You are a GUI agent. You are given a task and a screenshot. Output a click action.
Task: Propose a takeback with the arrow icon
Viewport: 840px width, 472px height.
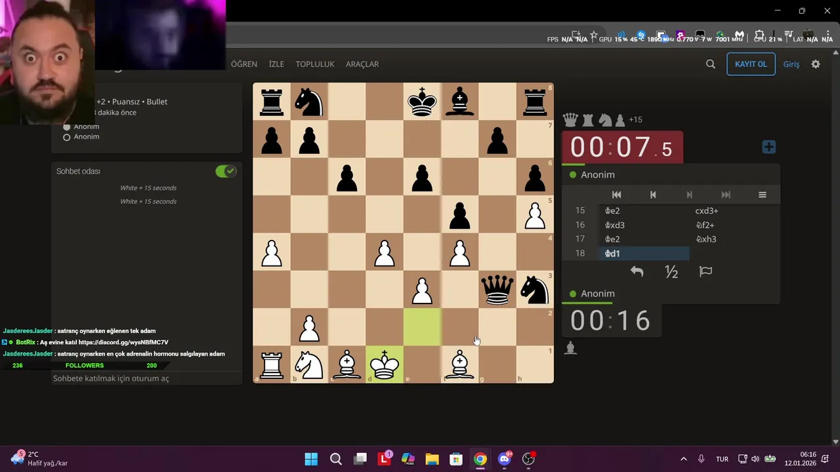[637, 271]
